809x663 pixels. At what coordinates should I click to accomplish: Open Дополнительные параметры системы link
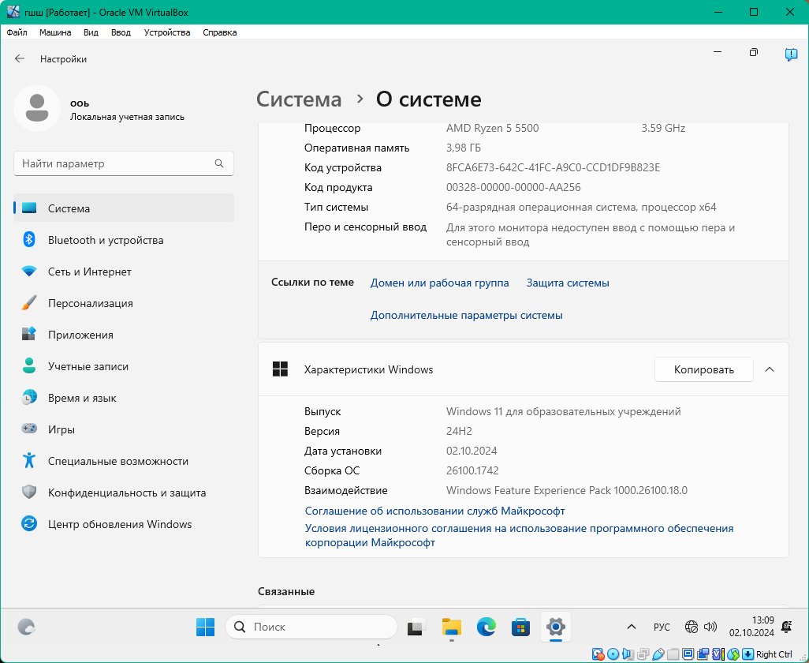pyautogui.click(x=466, y=315)
